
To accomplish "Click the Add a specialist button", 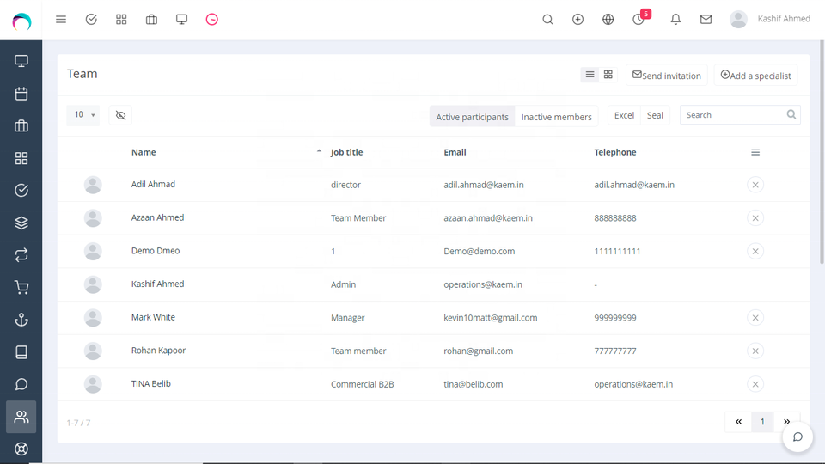I will 755,76.
